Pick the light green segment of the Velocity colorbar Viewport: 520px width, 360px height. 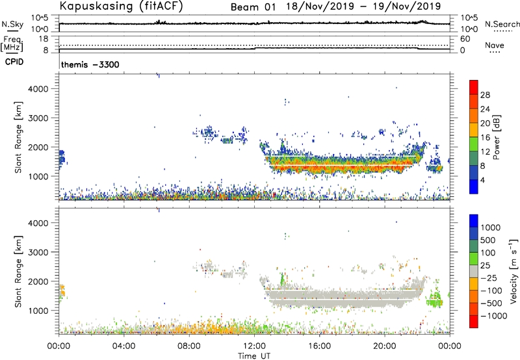click(x=474, y=259)
